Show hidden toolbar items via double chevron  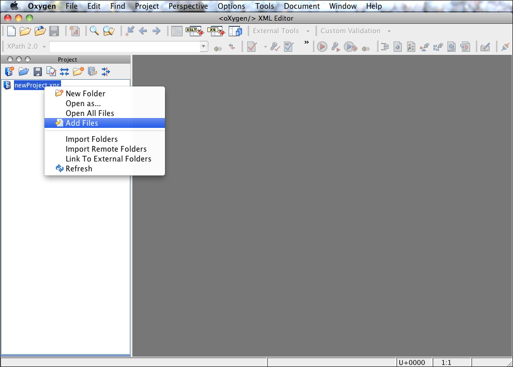point(306,42)
